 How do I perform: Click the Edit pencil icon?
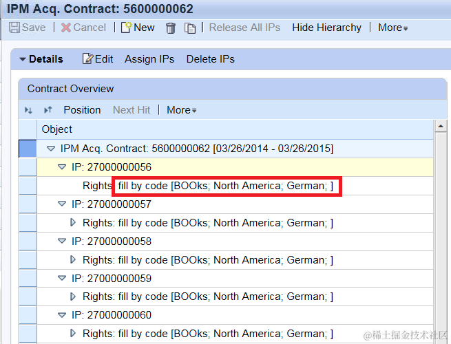tap(87, 58)
